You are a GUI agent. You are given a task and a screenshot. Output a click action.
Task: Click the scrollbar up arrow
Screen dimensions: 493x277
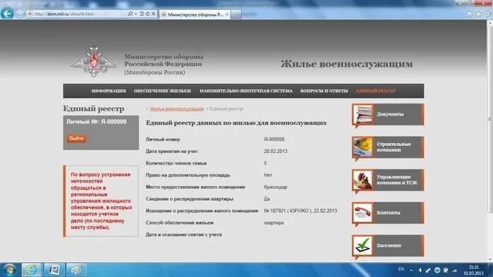pos(489,23)
